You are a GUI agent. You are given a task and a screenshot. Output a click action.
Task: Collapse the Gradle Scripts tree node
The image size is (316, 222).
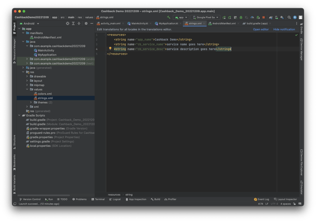tap(19, 115)
